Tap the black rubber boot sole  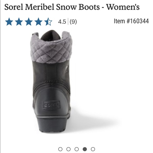click(x=53, y=124)
